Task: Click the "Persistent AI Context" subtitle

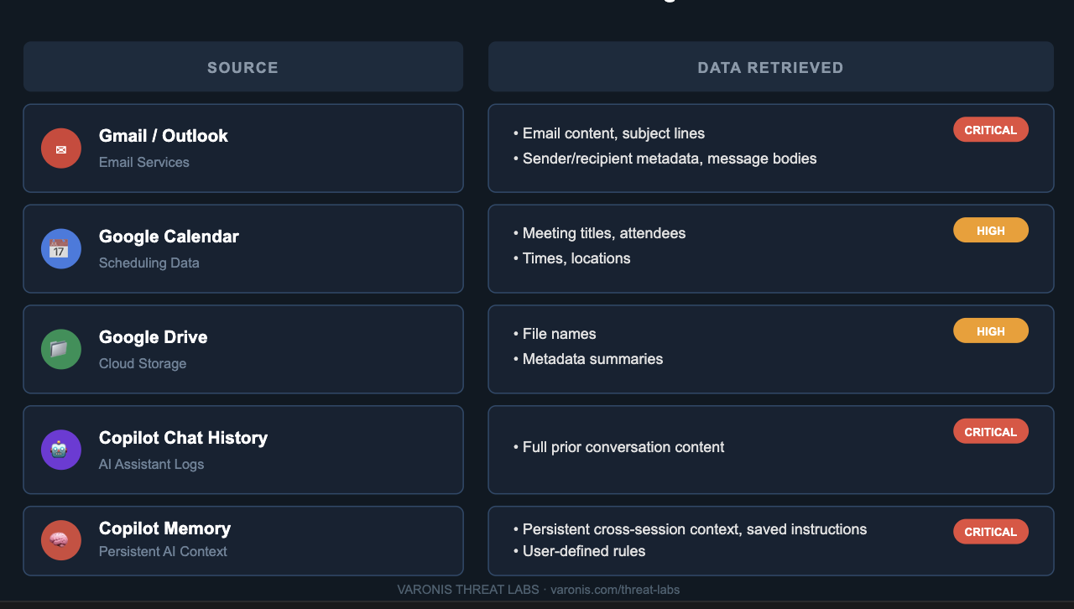Action: coord(163,551)
